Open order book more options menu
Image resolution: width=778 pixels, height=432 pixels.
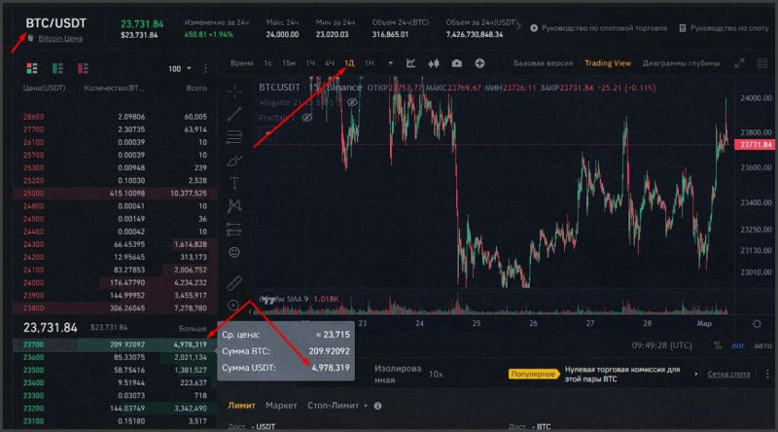[x=205, y=68]
